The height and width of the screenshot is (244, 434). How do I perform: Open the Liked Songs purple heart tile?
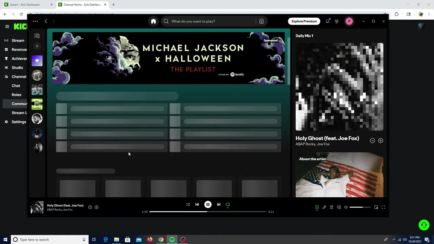37,61
